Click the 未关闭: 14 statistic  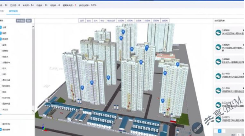pos(28,5)
